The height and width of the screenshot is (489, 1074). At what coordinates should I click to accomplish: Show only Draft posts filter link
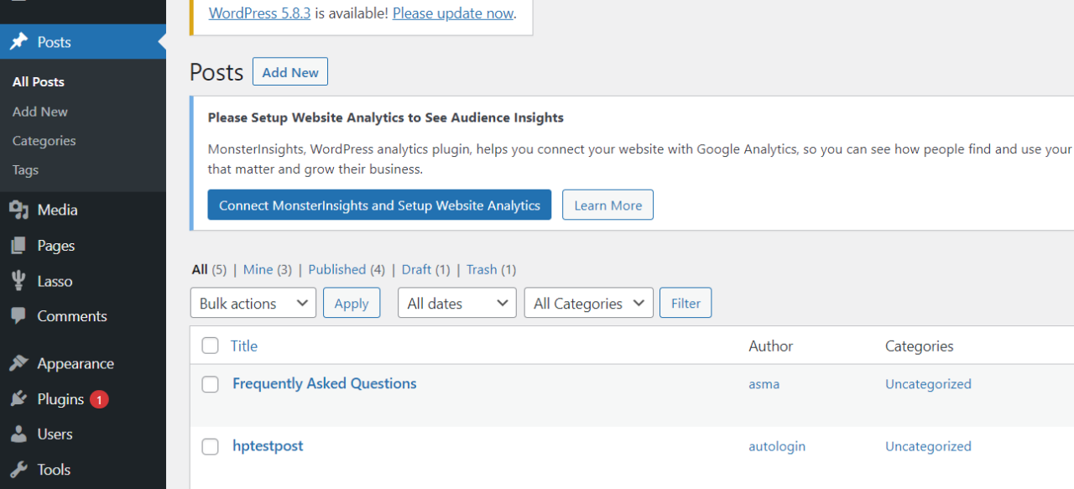[416, 269]
